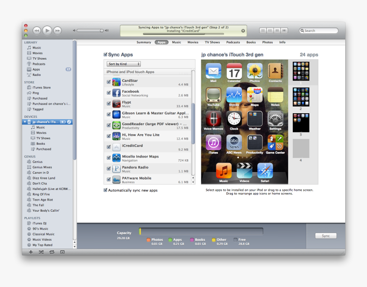The height and width of the screenshot is (287, 367).
Task: Adjust the volume slider
Action: point(90,31)
